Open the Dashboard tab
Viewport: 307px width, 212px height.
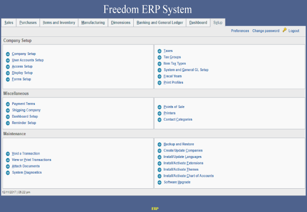tap(198, 23)
